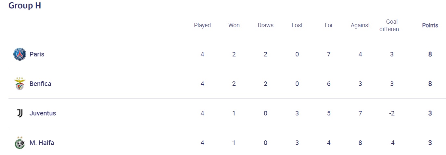
Task: Click Juventus's goal difference of -2
Action: (x=392, y=113)
